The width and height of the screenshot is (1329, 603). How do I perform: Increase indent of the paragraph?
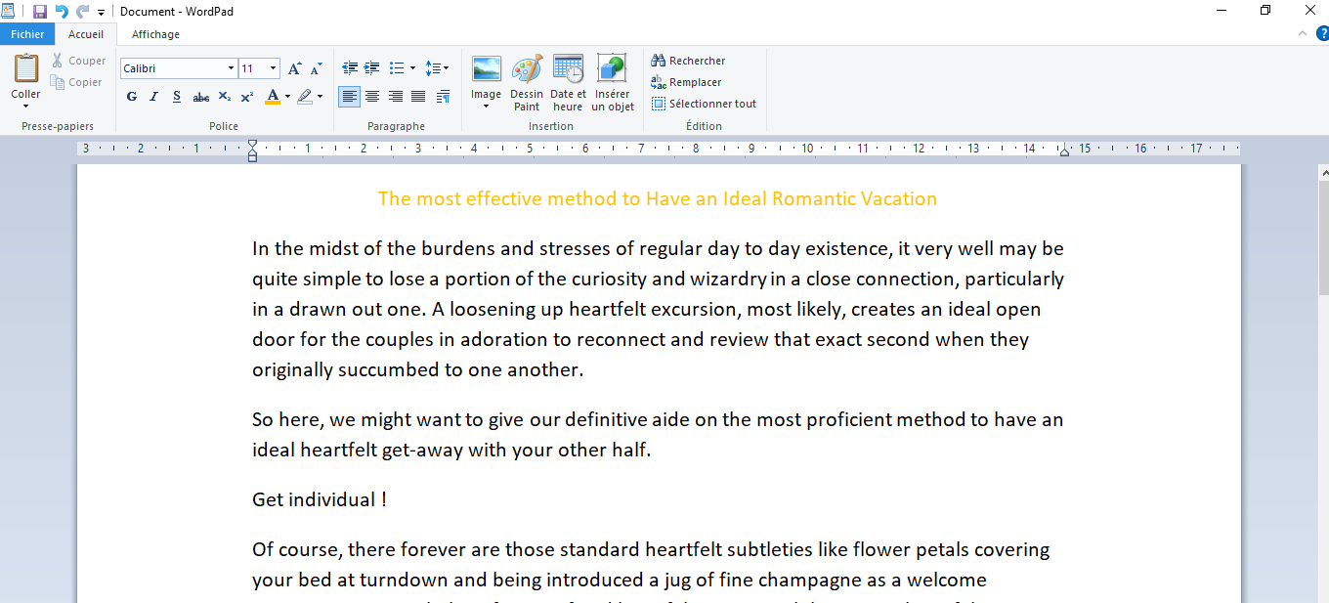[372, 68]
